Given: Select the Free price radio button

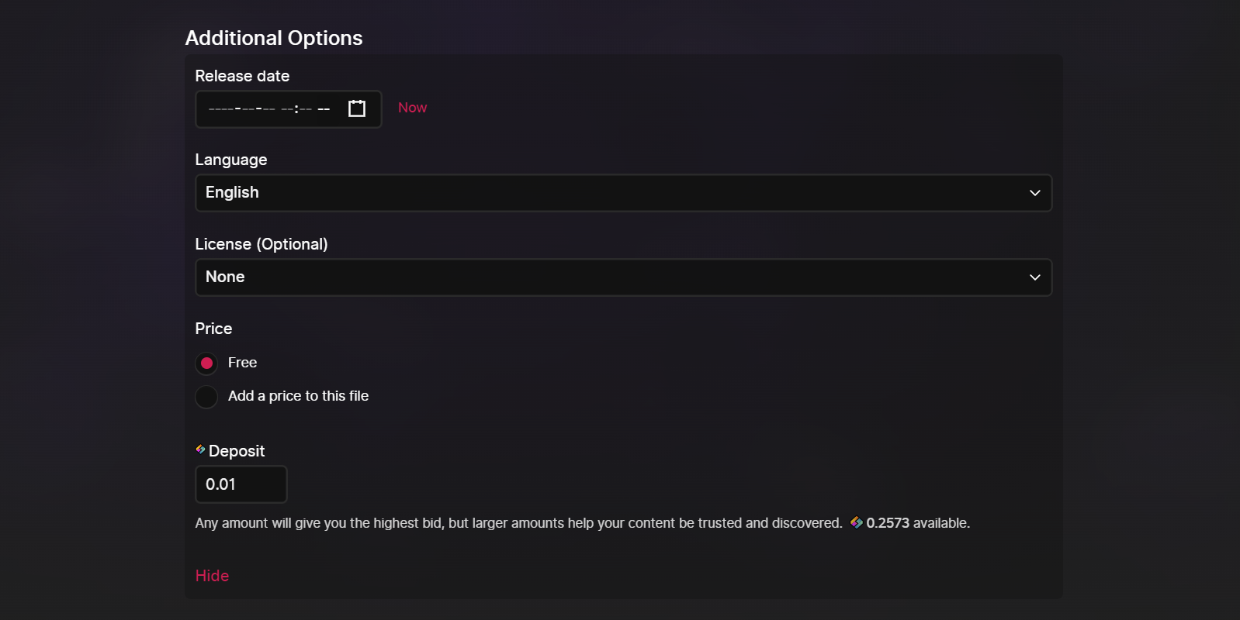Looking at the screenshot, I should click(x=206, y=363).
